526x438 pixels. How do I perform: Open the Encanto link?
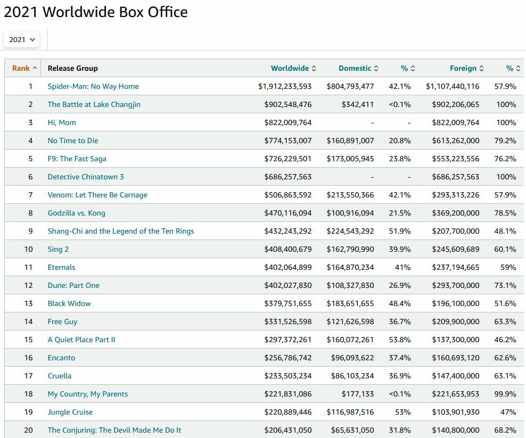pyautogui.click(x=61, y=358)
